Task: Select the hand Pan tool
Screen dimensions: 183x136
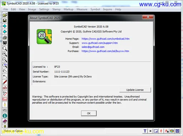Action: 5,71
